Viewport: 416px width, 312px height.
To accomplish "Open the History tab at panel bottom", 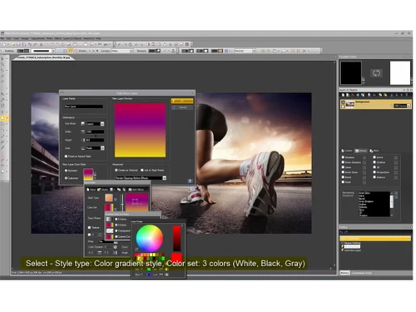I will [x=344, y=273].
